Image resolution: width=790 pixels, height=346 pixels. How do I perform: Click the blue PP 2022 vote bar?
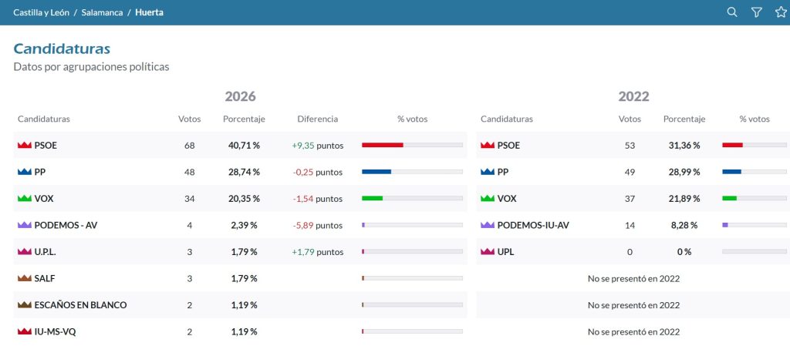pyautogui.click(x=731, y=172)
